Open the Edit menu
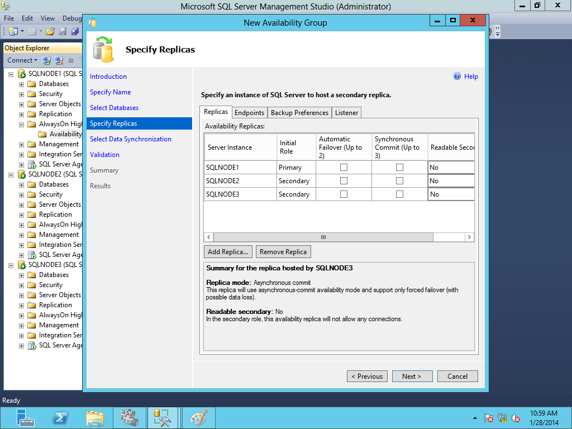The width and height of the screenshot is (572, 429). point(27,18)
